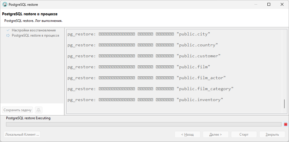Image resolution: width=289 pixels, height=142 pixels.
Task: Click the Далее > button
Action: point(216,135)
